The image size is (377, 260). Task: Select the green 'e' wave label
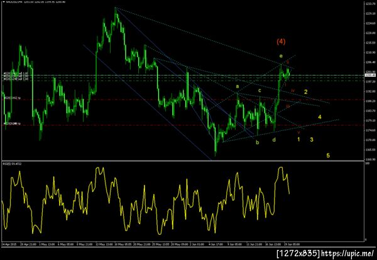(281, 56)
